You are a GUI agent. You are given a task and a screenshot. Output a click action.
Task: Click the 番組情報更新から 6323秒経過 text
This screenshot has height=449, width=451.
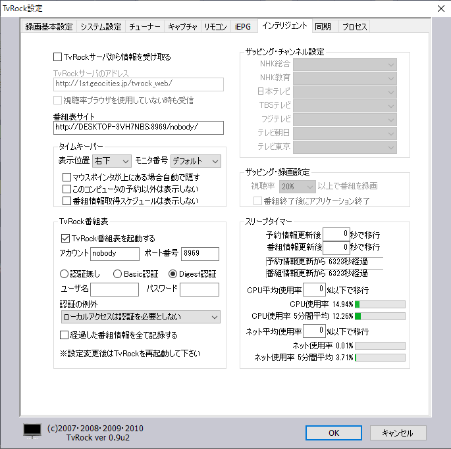click(x=317, y=273)
